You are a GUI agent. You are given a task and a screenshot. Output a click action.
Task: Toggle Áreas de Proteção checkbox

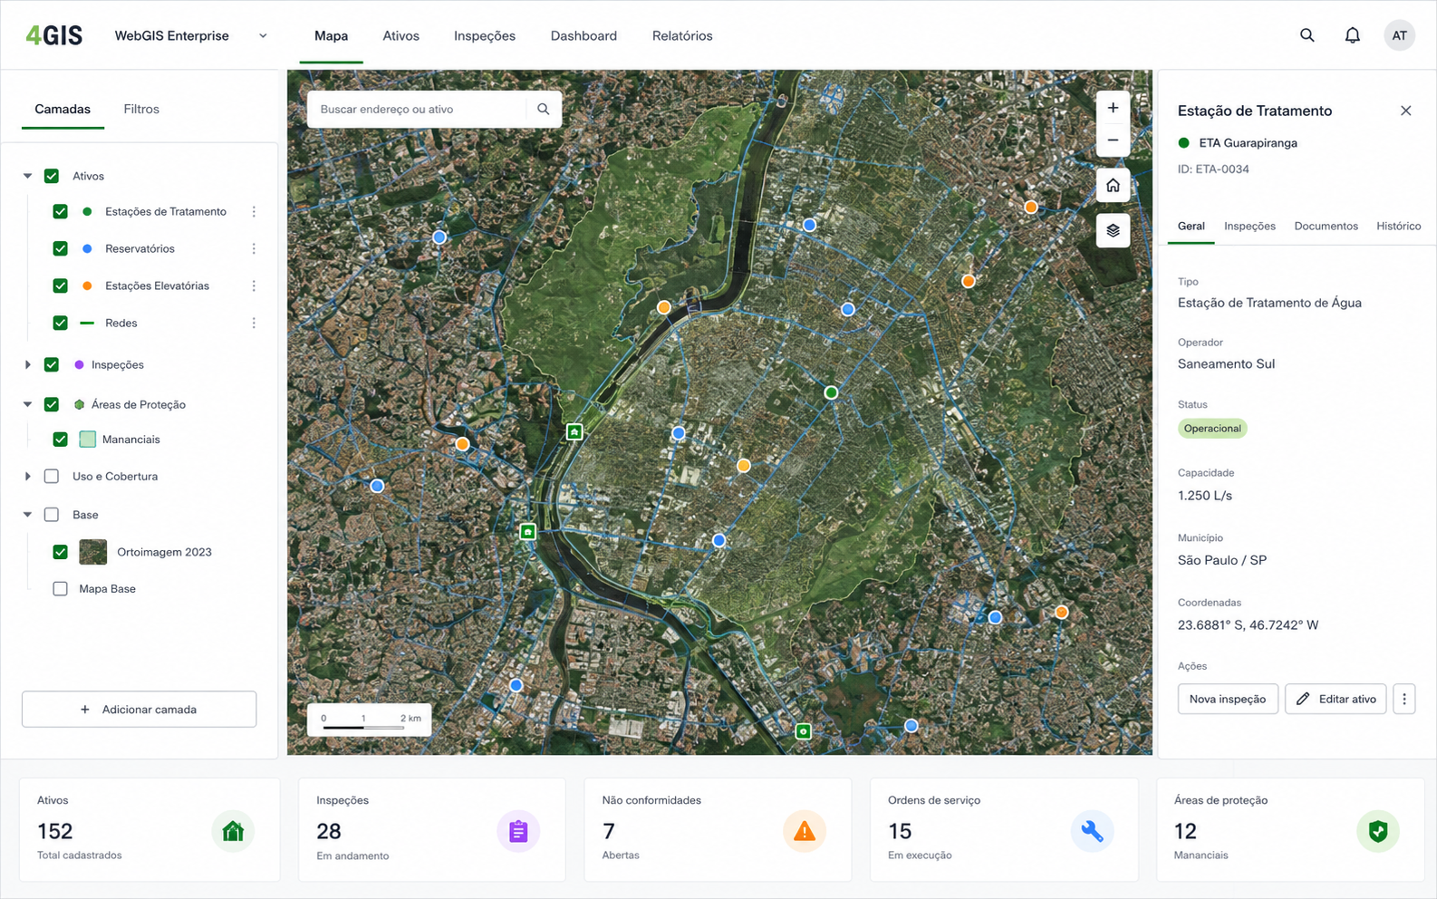[52, 404]
